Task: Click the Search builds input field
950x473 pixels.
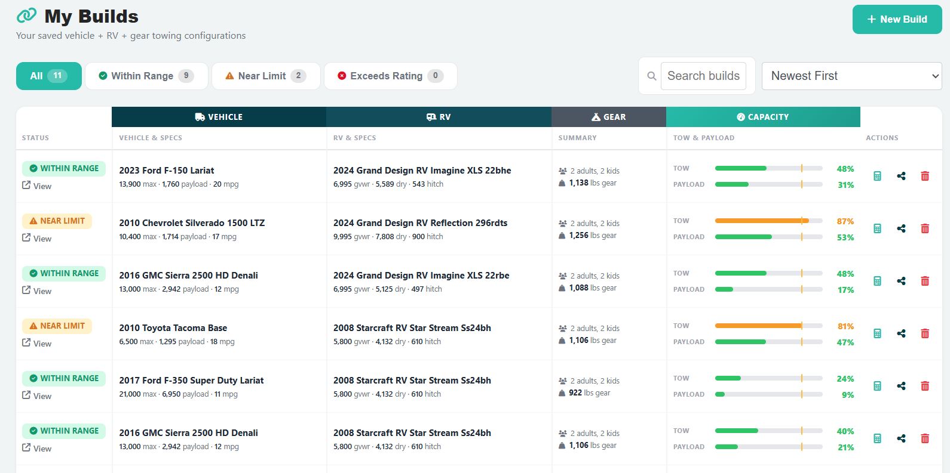Action: coord(703,76)
